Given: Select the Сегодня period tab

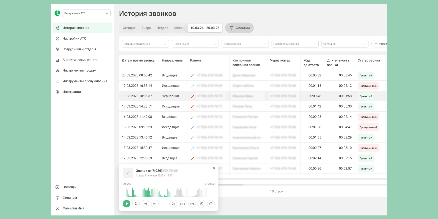Looking at the screenshot, I should click(129, 28).
